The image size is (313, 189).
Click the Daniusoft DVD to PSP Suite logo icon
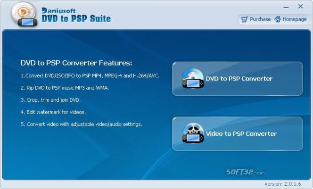point(24,15)
